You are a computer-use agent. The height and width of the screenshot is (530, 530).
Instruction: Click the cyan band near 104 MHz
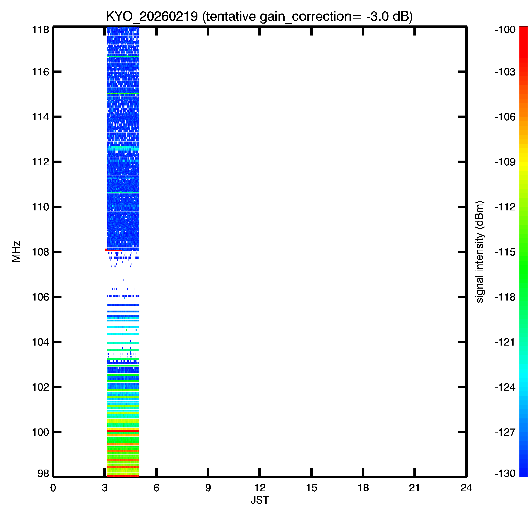coord(123,343)
